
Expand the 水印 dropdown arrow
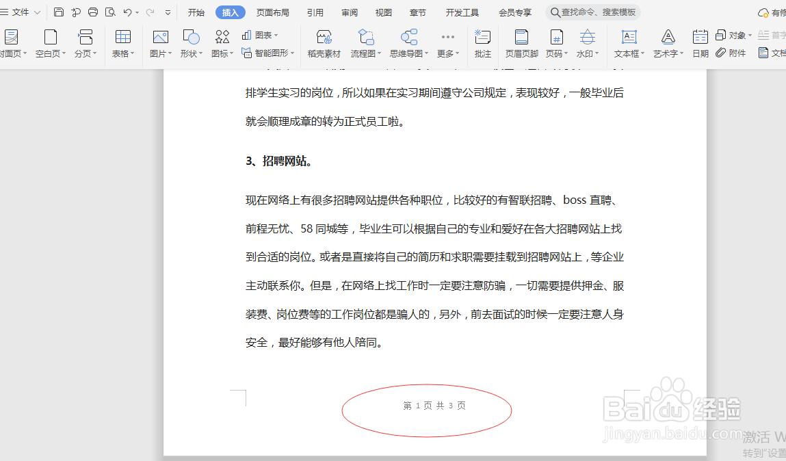click(x=597, y=53)
